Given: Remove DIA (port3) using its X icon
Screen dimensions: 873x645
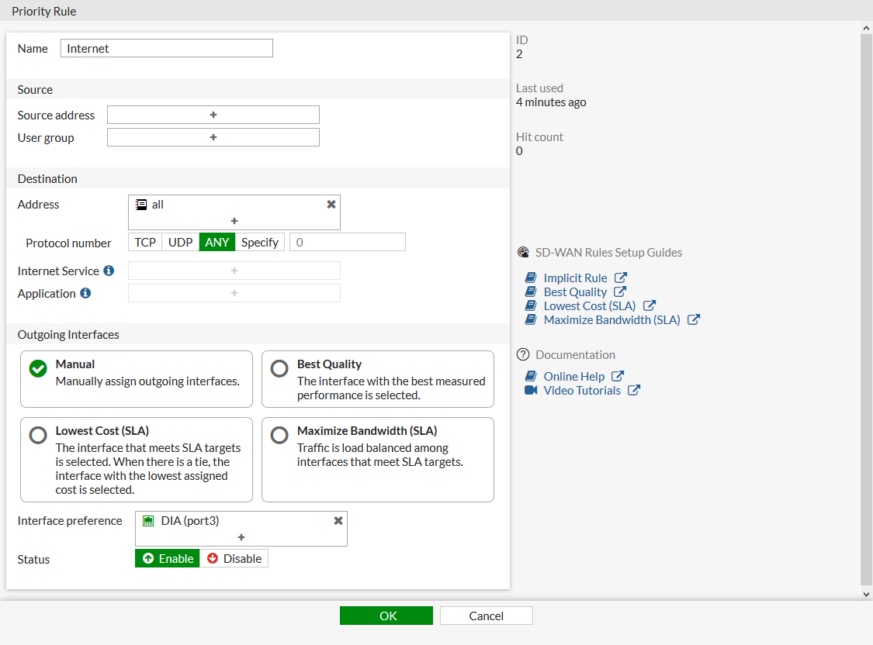Looking at the screenshot, I should [338, 520].
